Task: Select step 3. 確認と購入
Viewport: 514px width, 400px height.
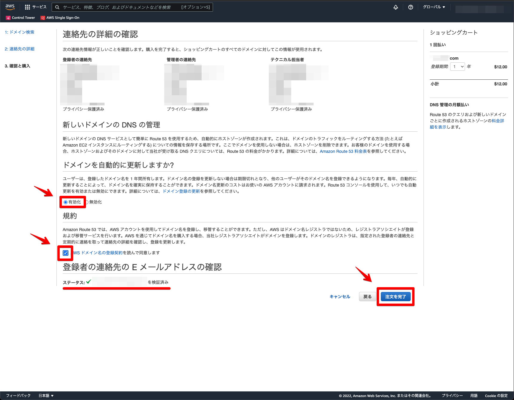Action: pyautogui.click(x=17, y=66)
